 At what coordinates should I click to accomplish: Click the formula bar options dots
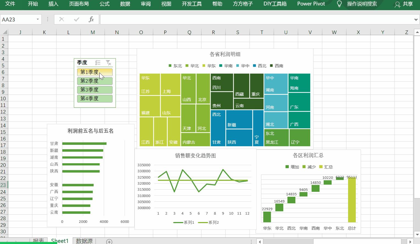pos(47,19)
